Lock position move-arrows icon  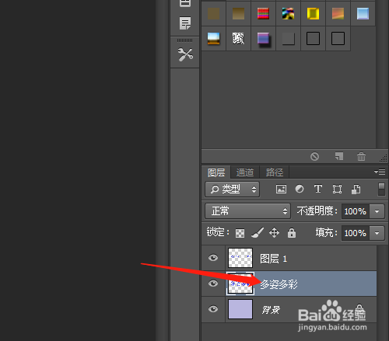(x=274, y=232)
